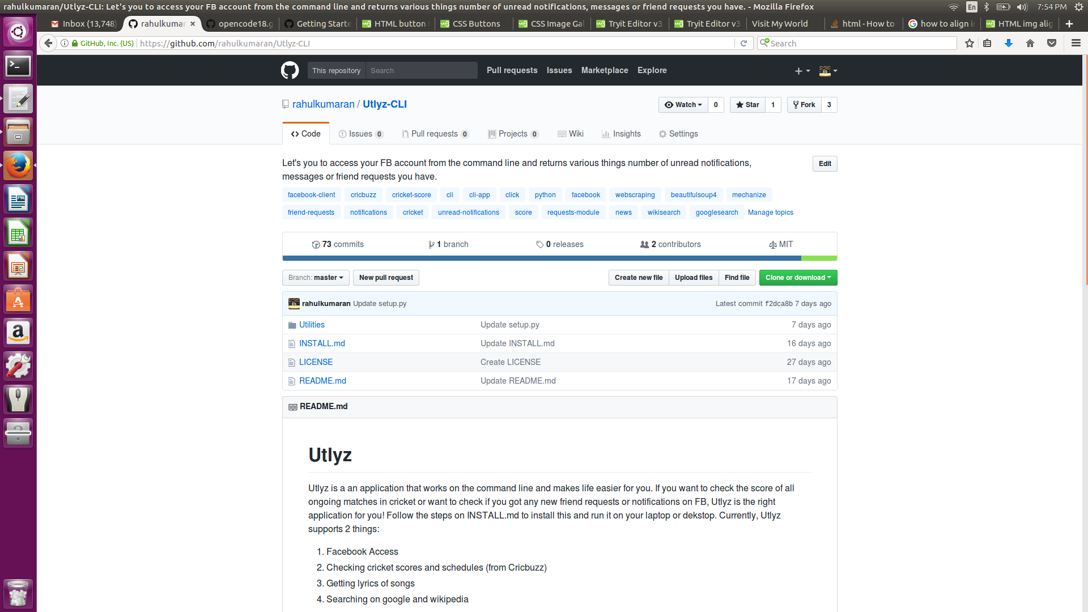Open the Firefox hamburger menu
Screen dimensions: 1088x612
tap(1076, 43)
